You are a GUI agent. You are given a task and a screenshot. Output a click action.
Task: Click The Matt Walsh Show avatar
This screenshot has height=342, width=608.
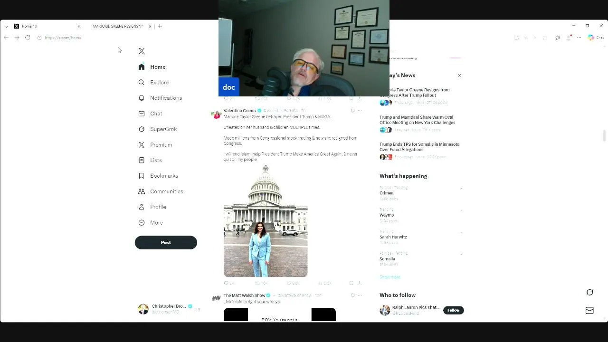216,298
